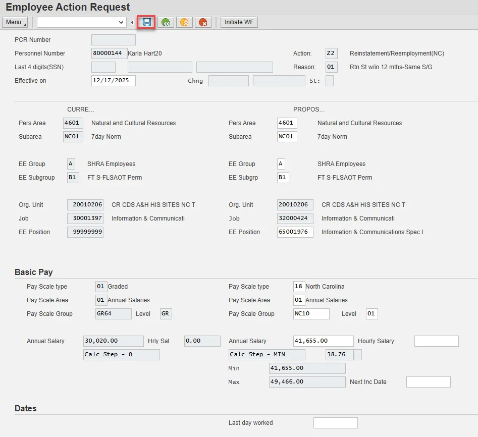
Task: Click the proposed EE Position field 65001976
Action: [295, 232]
